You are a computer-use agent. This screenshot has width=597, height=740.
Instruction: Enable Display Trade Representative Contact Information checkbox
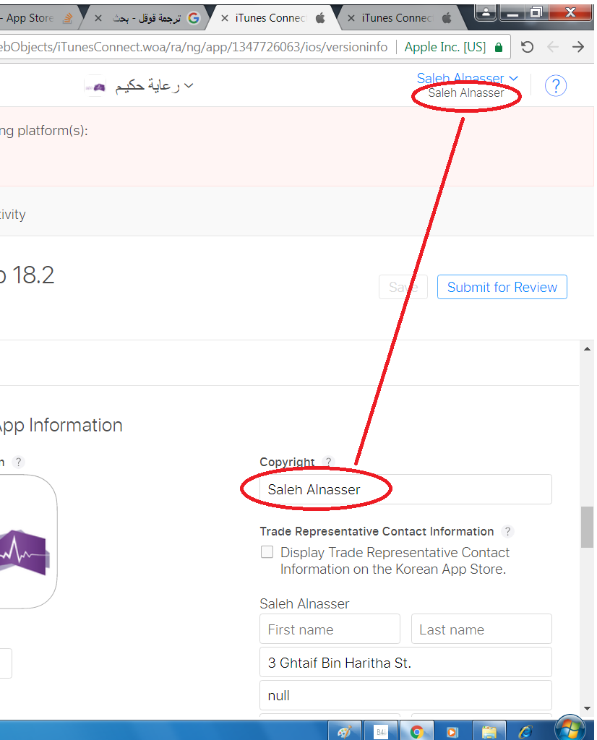click(x=267, y=551)
